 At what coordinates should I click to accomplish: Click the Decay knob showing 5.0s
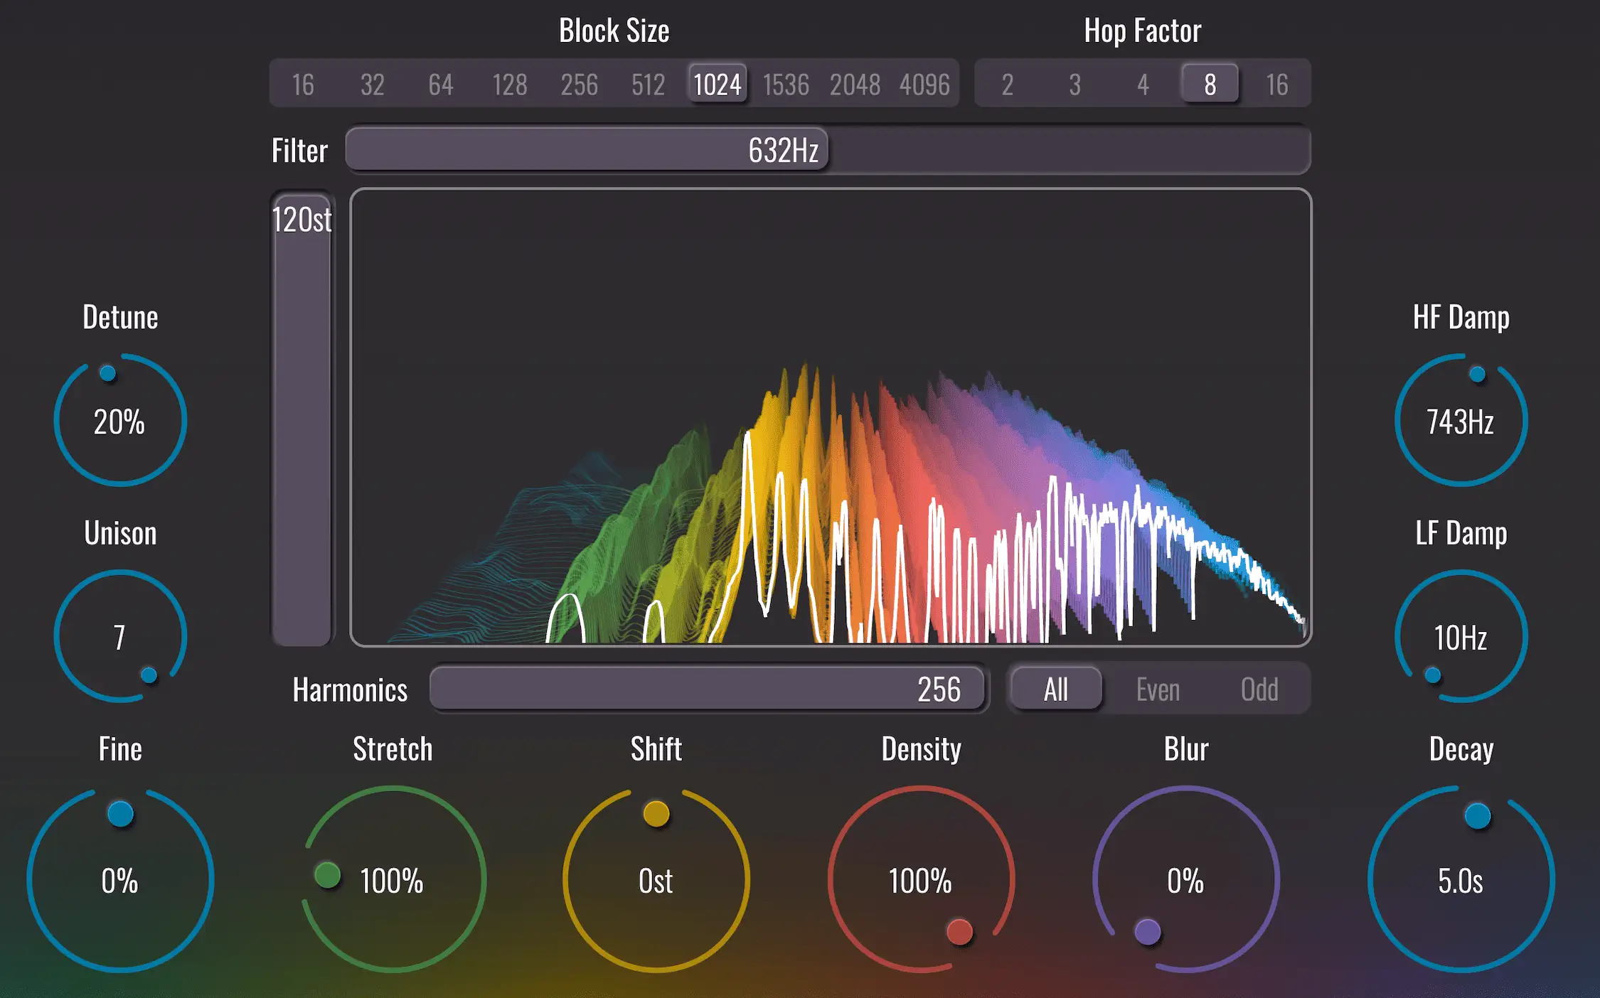(x=1461, y=879)
